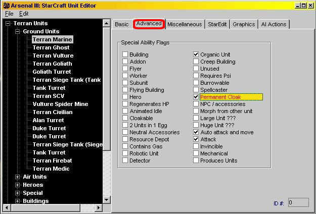Check 2 Units in 1 Egg
This screenshot has width=316, height=214.
(x=125, y=125)
